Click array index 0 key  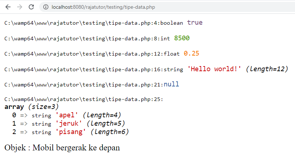click(x=14, y=115)
